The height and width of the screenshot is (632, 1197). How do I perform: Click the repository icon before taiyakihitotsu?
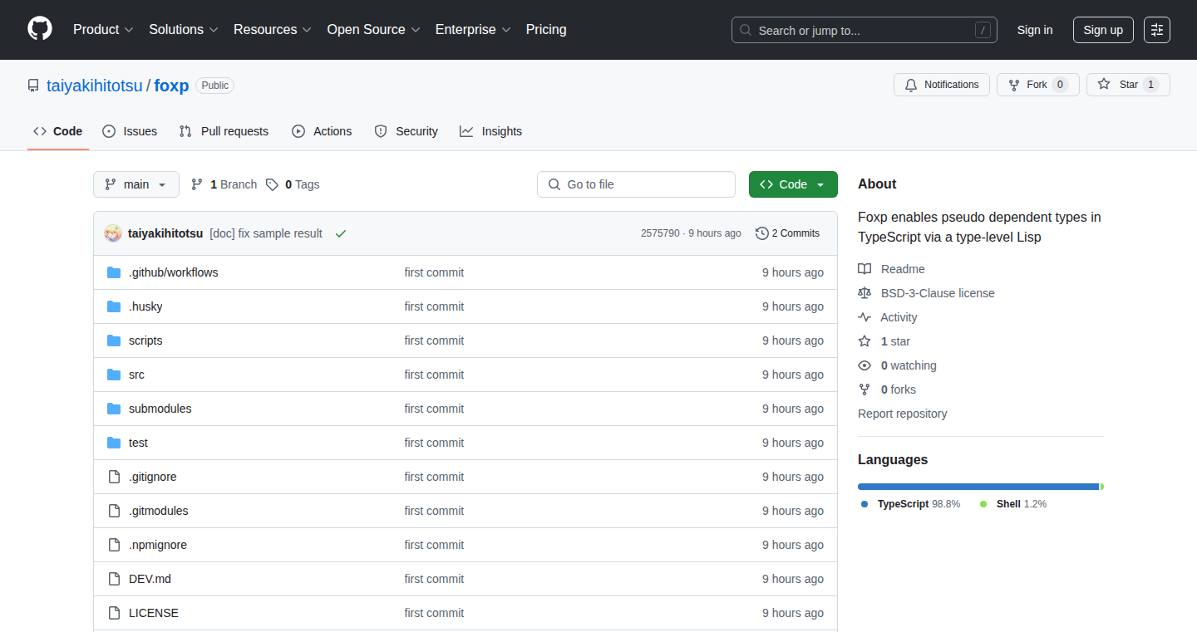point(33,86)
